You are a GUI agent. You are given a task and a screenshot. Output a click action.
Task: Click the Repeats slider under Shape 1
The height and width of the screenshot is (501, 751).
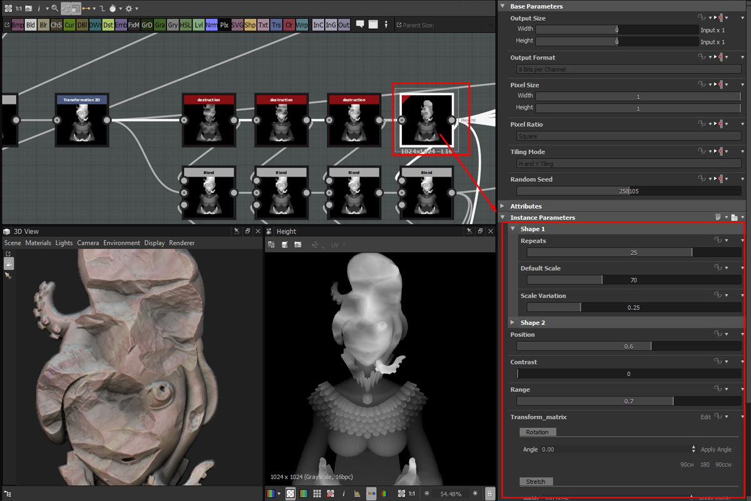coord(633,252)
